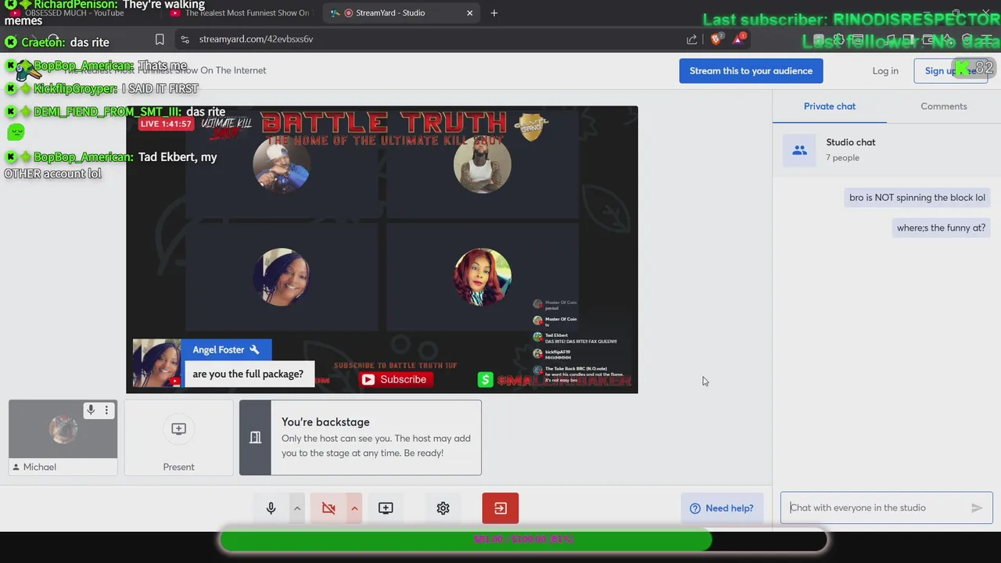The image size is (1001, 563).
Task: Click backstage door icon
Action: [x=255, y=438]
